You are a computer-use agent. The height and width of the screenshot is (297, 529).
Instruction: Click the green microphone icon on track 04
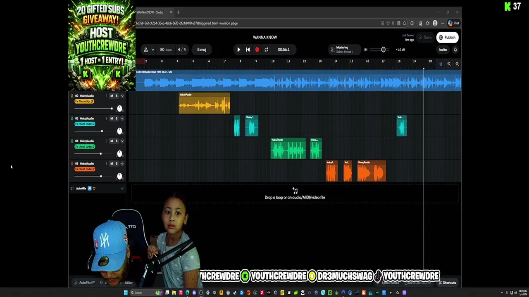72,141
